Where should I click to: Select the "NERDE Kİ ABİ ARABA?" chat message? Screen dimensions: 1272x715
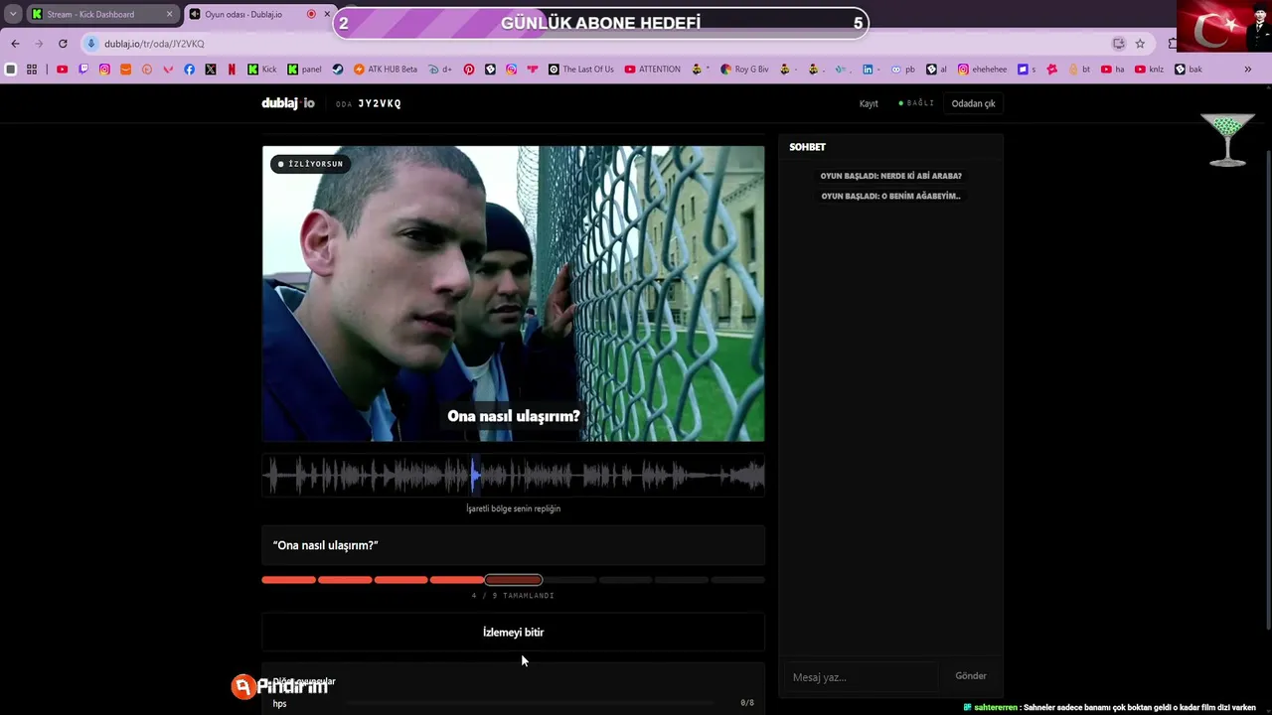(x=891, y=176)
